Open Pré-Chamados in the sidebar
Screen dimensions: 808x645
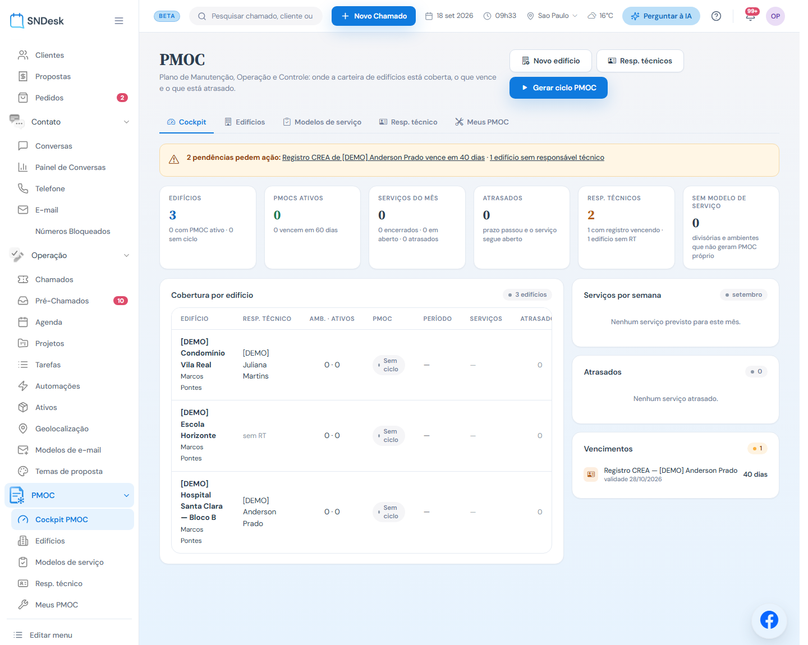pyautogui.click(x=73, y=301)
